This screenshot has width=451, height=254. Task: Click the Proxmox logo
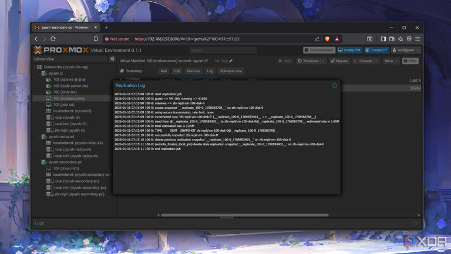61,50
